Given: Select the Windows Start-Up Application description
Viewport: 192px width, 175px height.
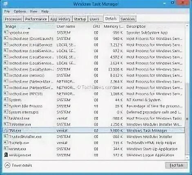Looking at the screenshot, I should [x=152, y=149].
